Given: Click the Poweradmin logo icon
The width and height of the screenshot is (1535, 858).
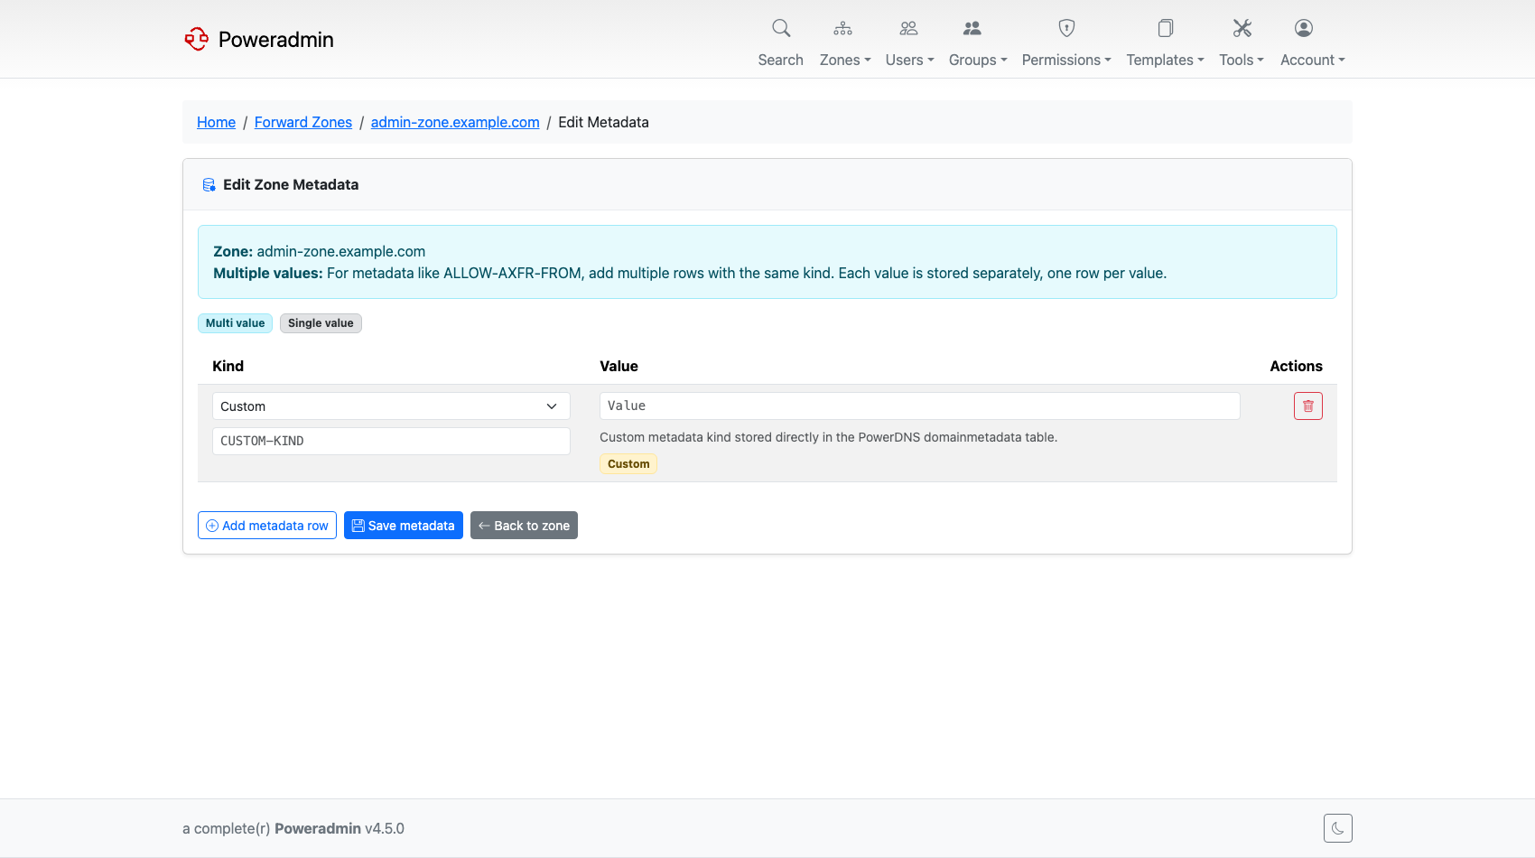Looking at the screenshot, I should [x=197, y=39].
